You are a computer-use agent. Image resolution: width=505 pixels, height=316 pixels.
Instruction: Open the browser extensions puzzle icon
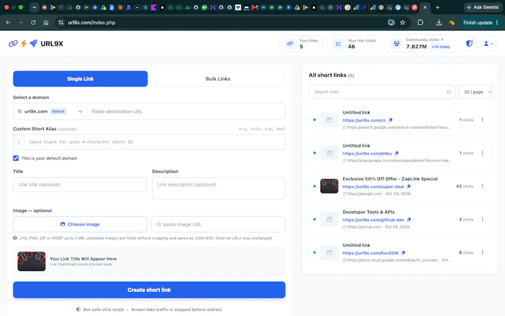[420, 23]
